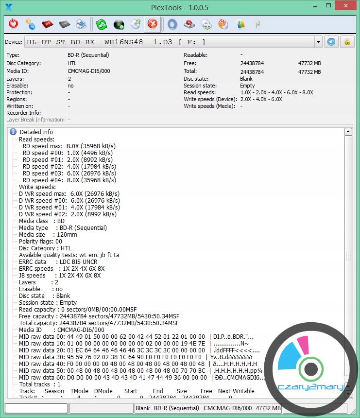Open the Device selection dropdown
This screenshot has width=360, height=418.
pyautogui.click(x=318, y=42)
